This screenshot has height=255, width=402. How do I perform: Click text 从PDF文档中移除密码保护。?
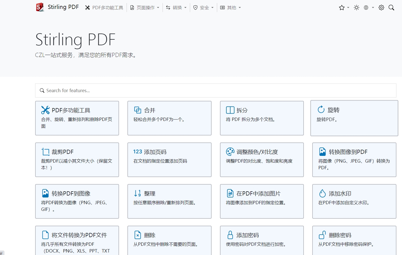point(347,244)
